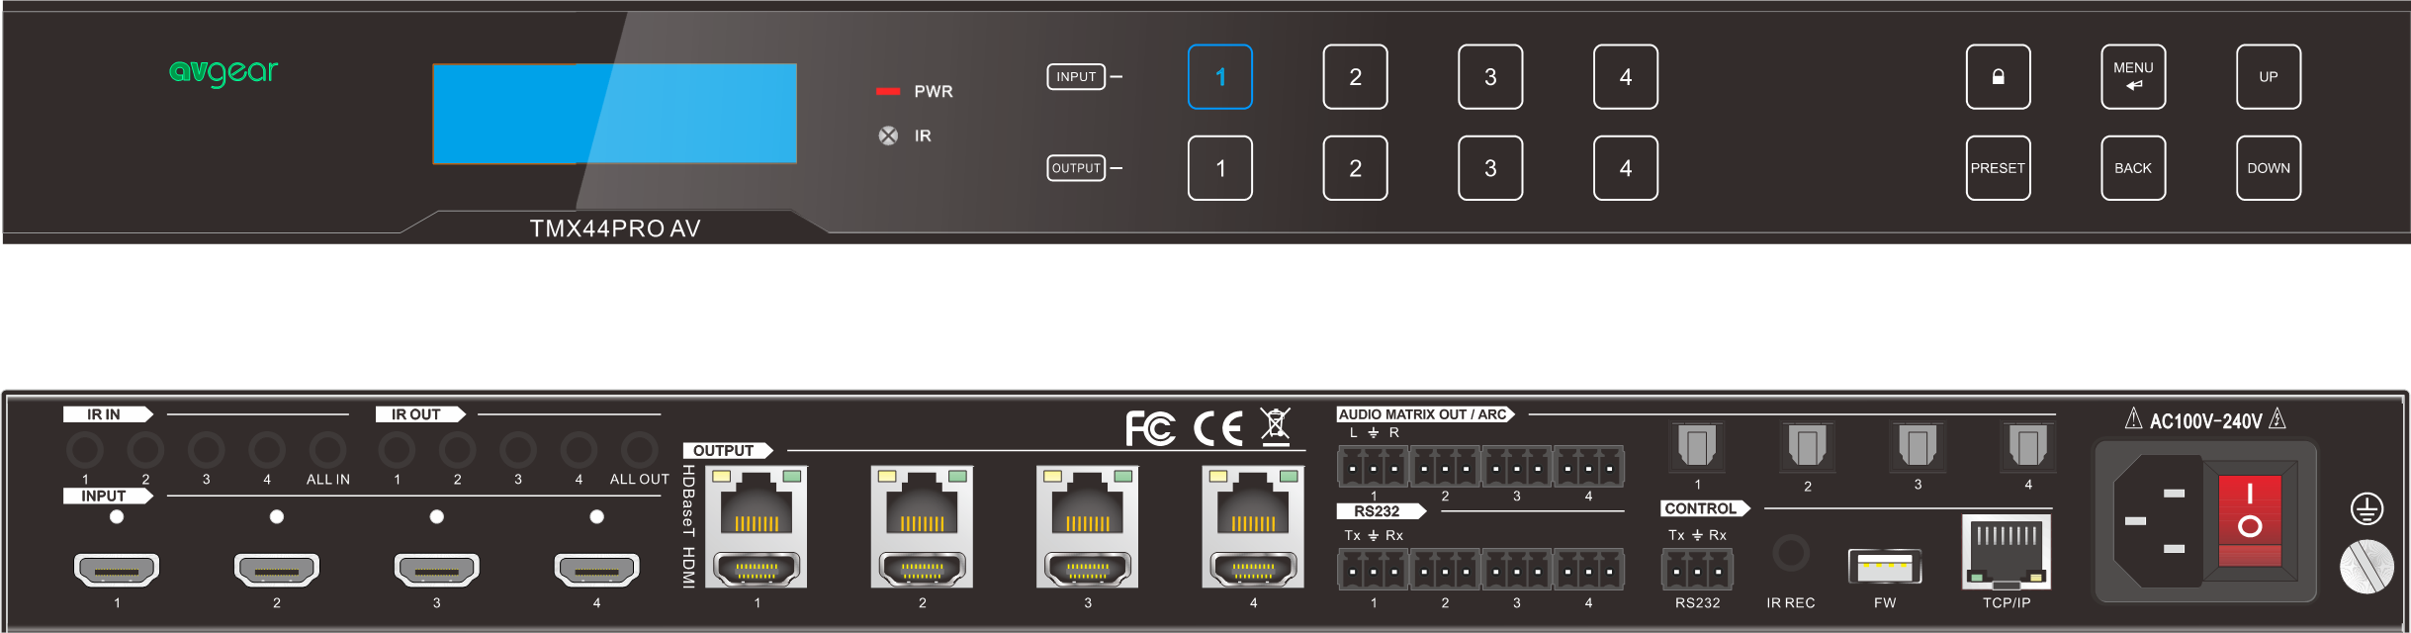Click the blue LCD display screen

pyautogui.click(x=615, y=114)
